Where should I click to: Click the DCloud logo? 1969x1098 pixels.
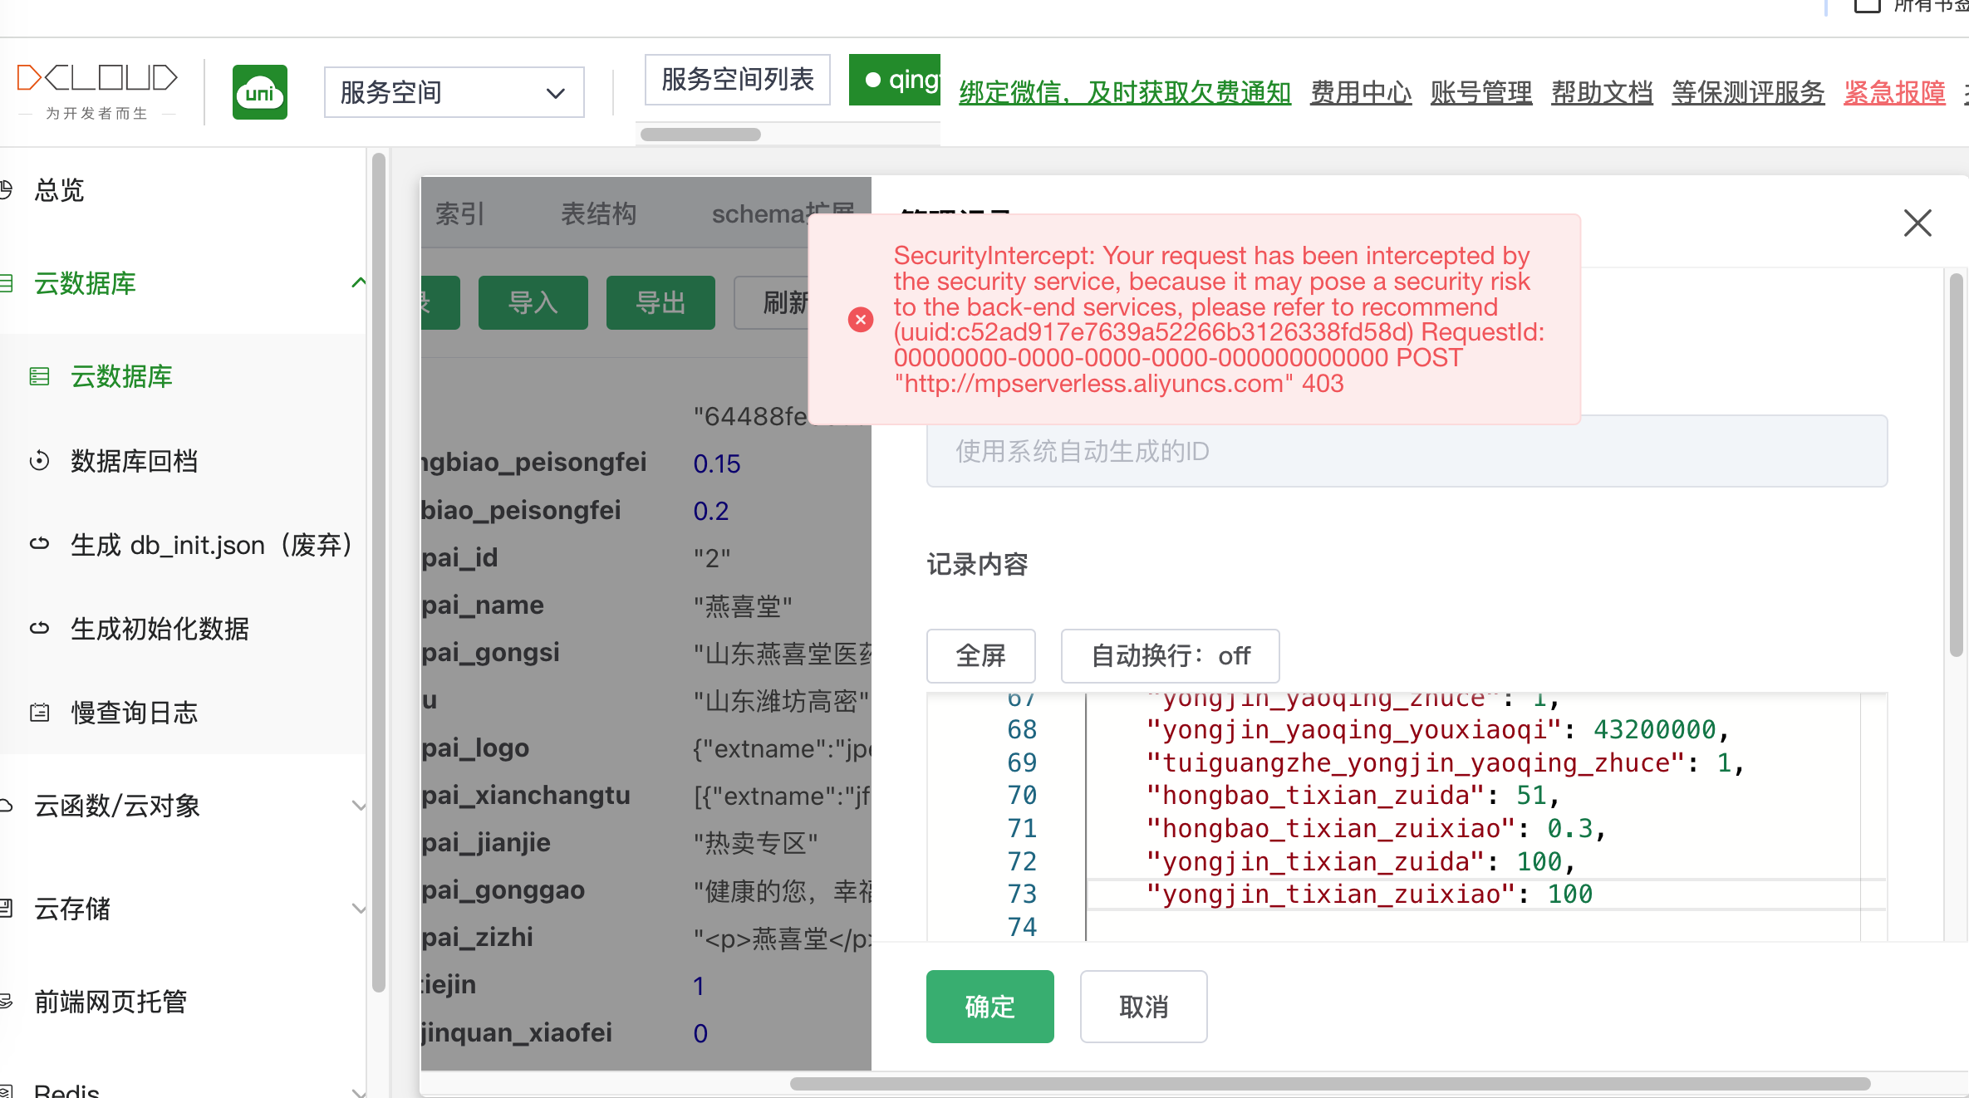point(96,91)
